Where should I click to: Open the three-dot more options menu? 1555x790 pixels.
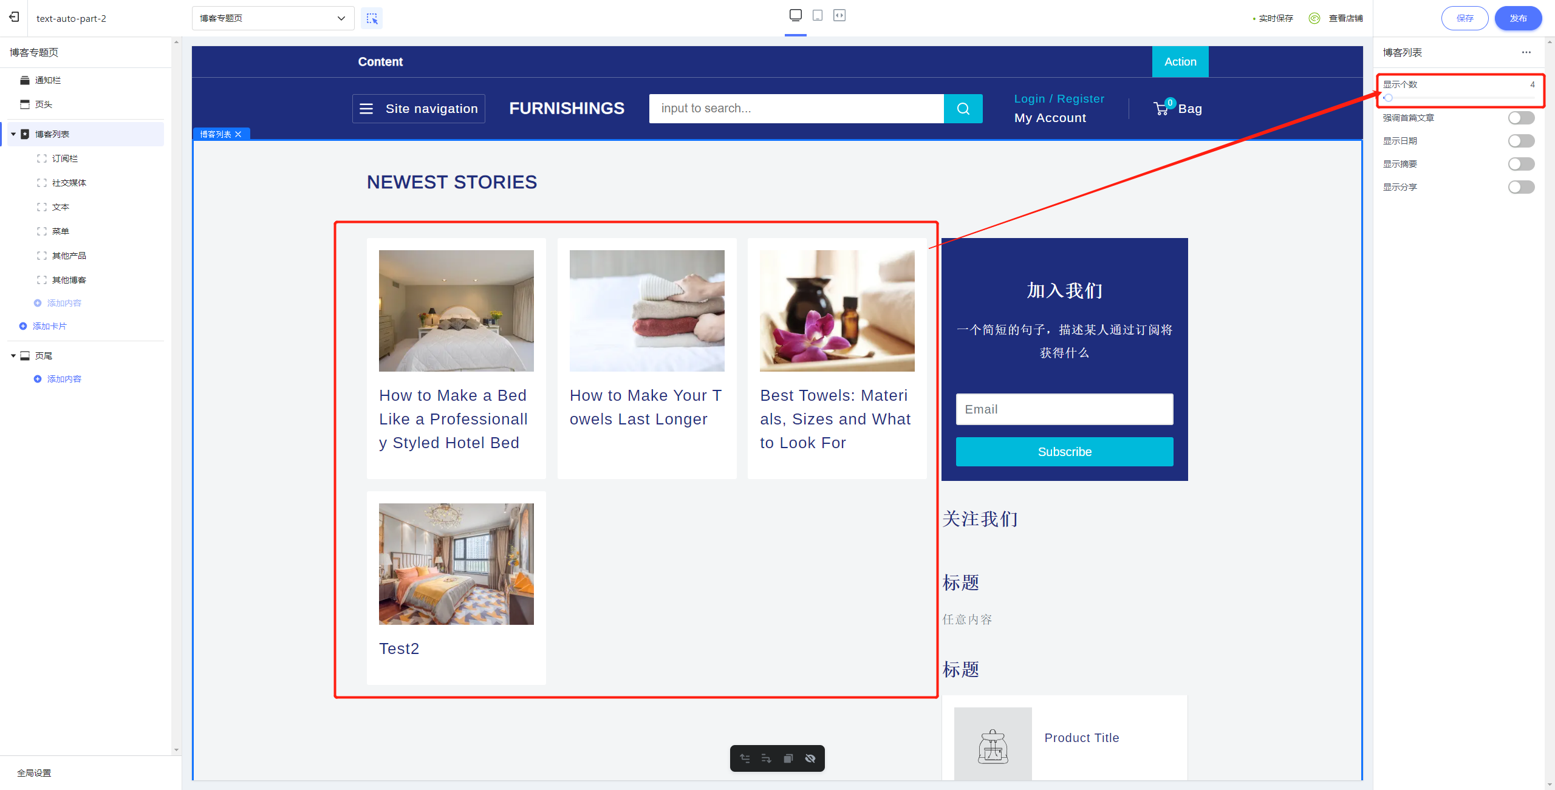(x=1526, y=52)
